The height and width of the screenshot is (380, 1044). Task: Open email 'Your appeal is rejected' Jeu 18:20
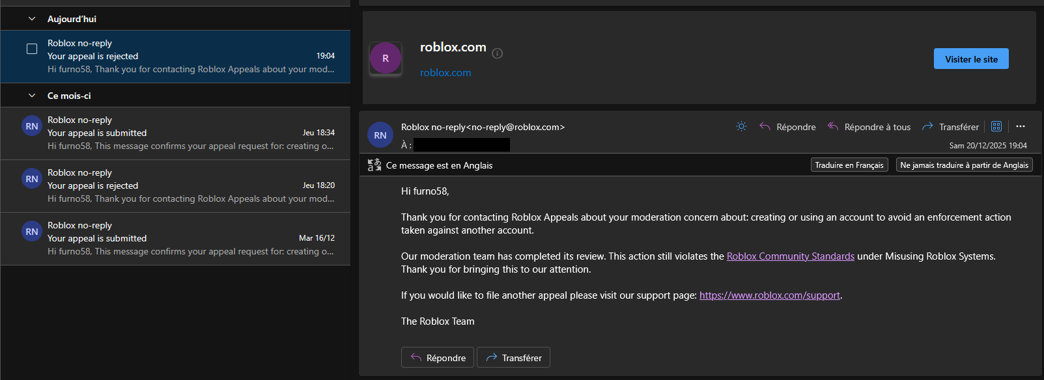(175, 186)
